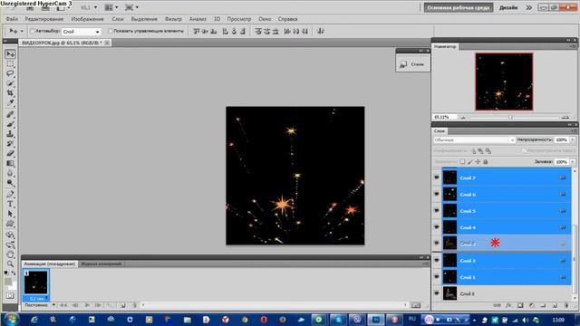Click the Navigator zoom slider
This screenshot has height=326, width=580.
(x=510, y=117)
